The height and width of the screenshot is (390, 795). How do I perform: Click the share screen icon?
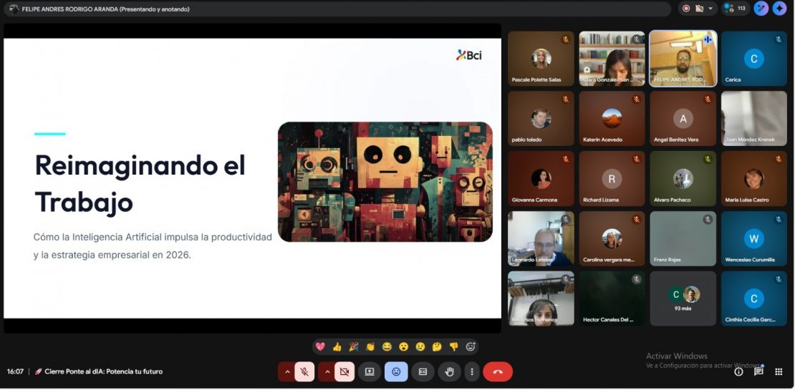coord(370,371)
